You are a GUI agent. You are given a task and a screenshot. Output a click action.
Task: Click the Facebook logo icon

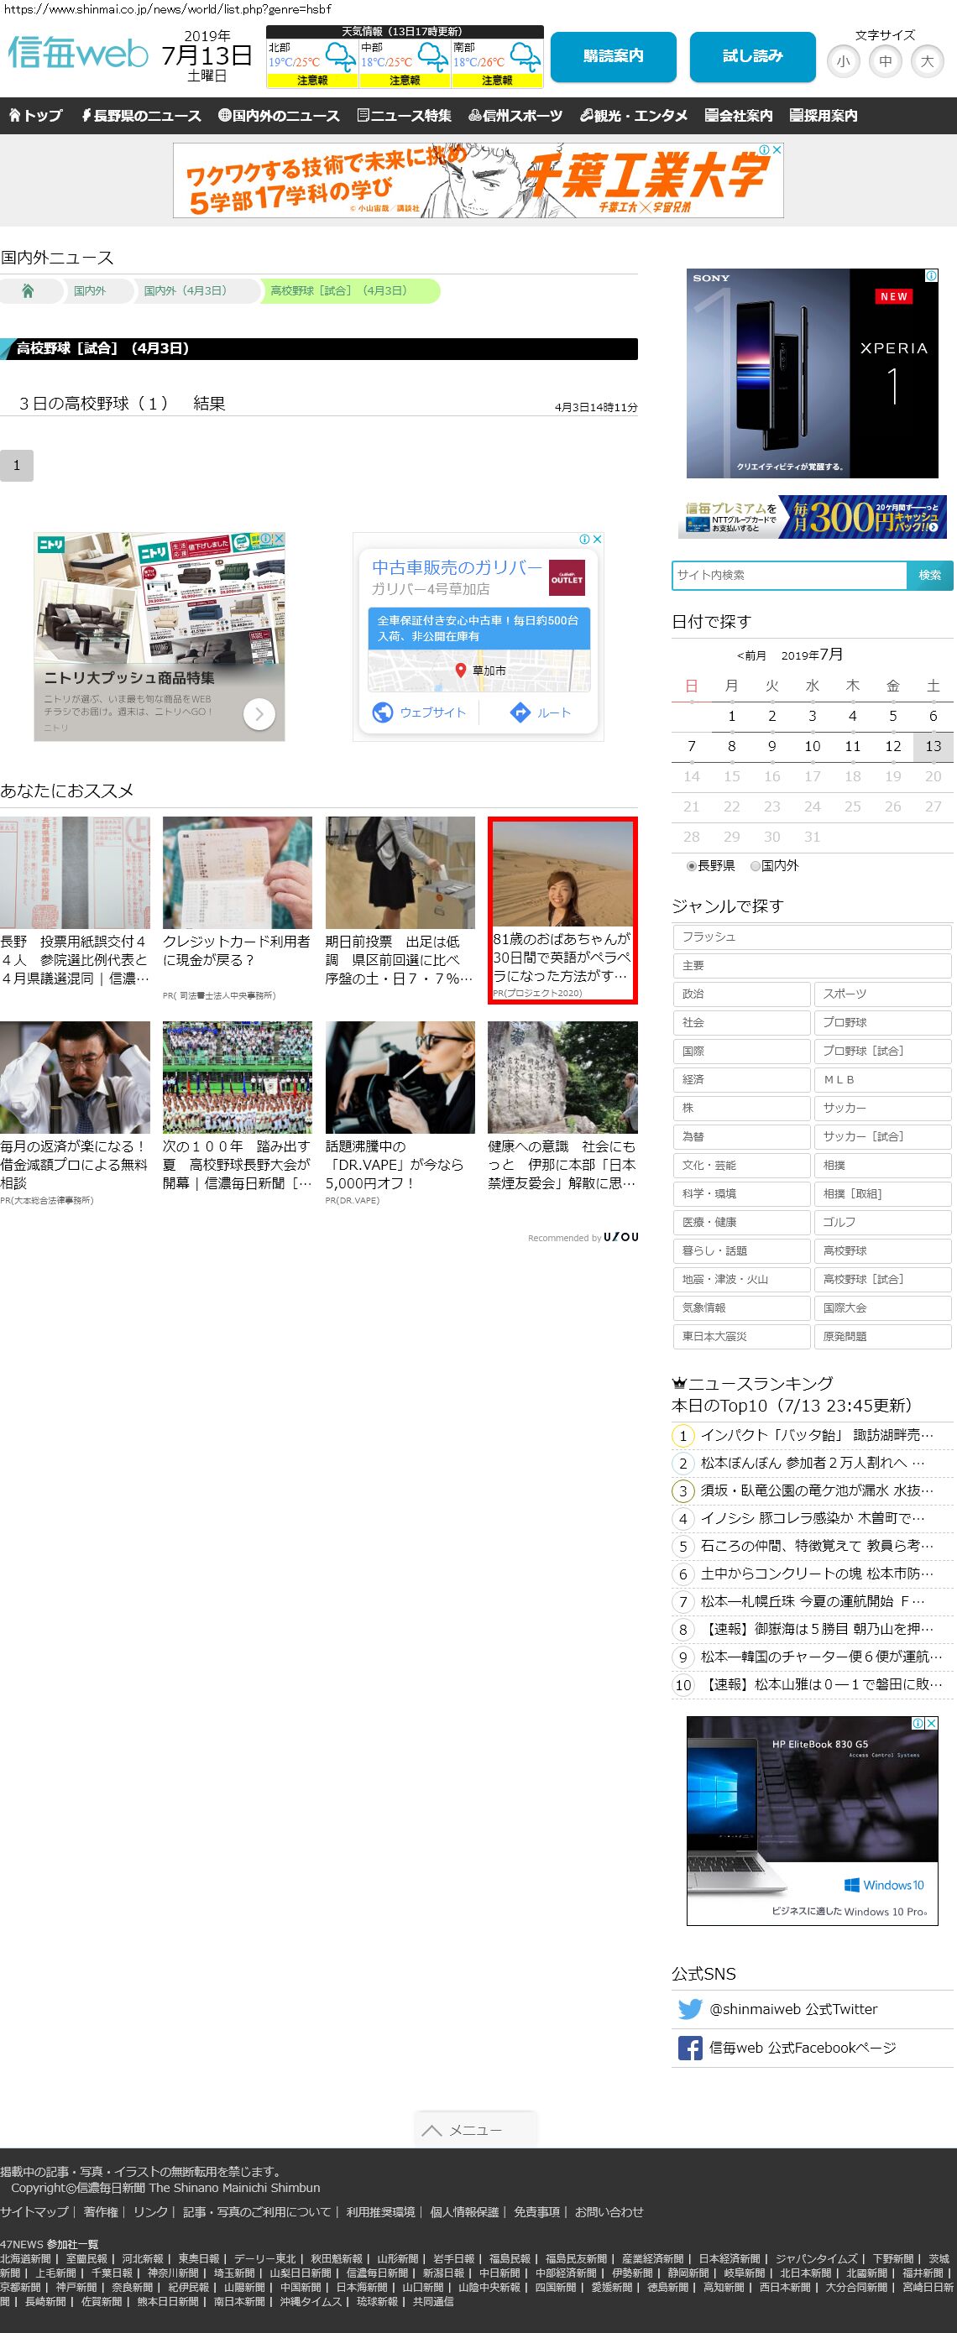pyautogui.click(x=690, y=2048)
